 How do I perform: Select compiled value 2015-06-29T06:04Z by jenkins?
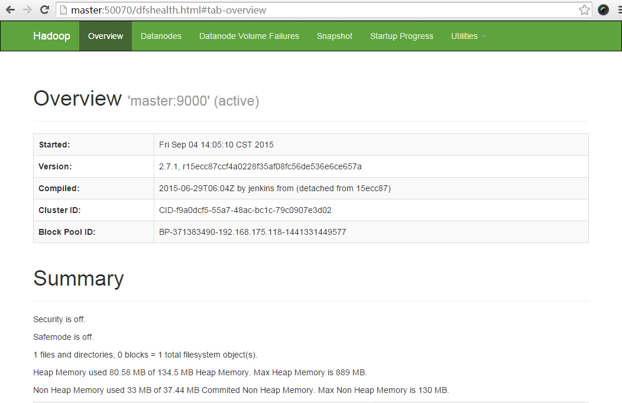(x=274, y=188)
